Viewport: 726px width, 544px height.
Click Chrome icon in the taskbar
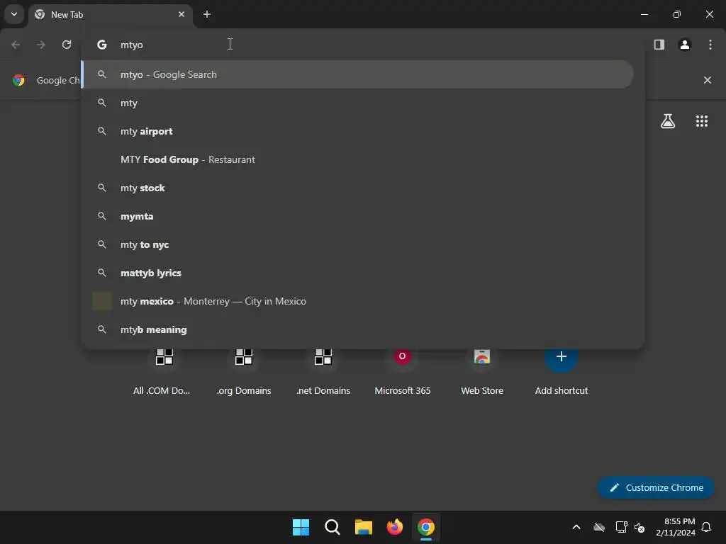pyautogui.click(x=426, y=527)
